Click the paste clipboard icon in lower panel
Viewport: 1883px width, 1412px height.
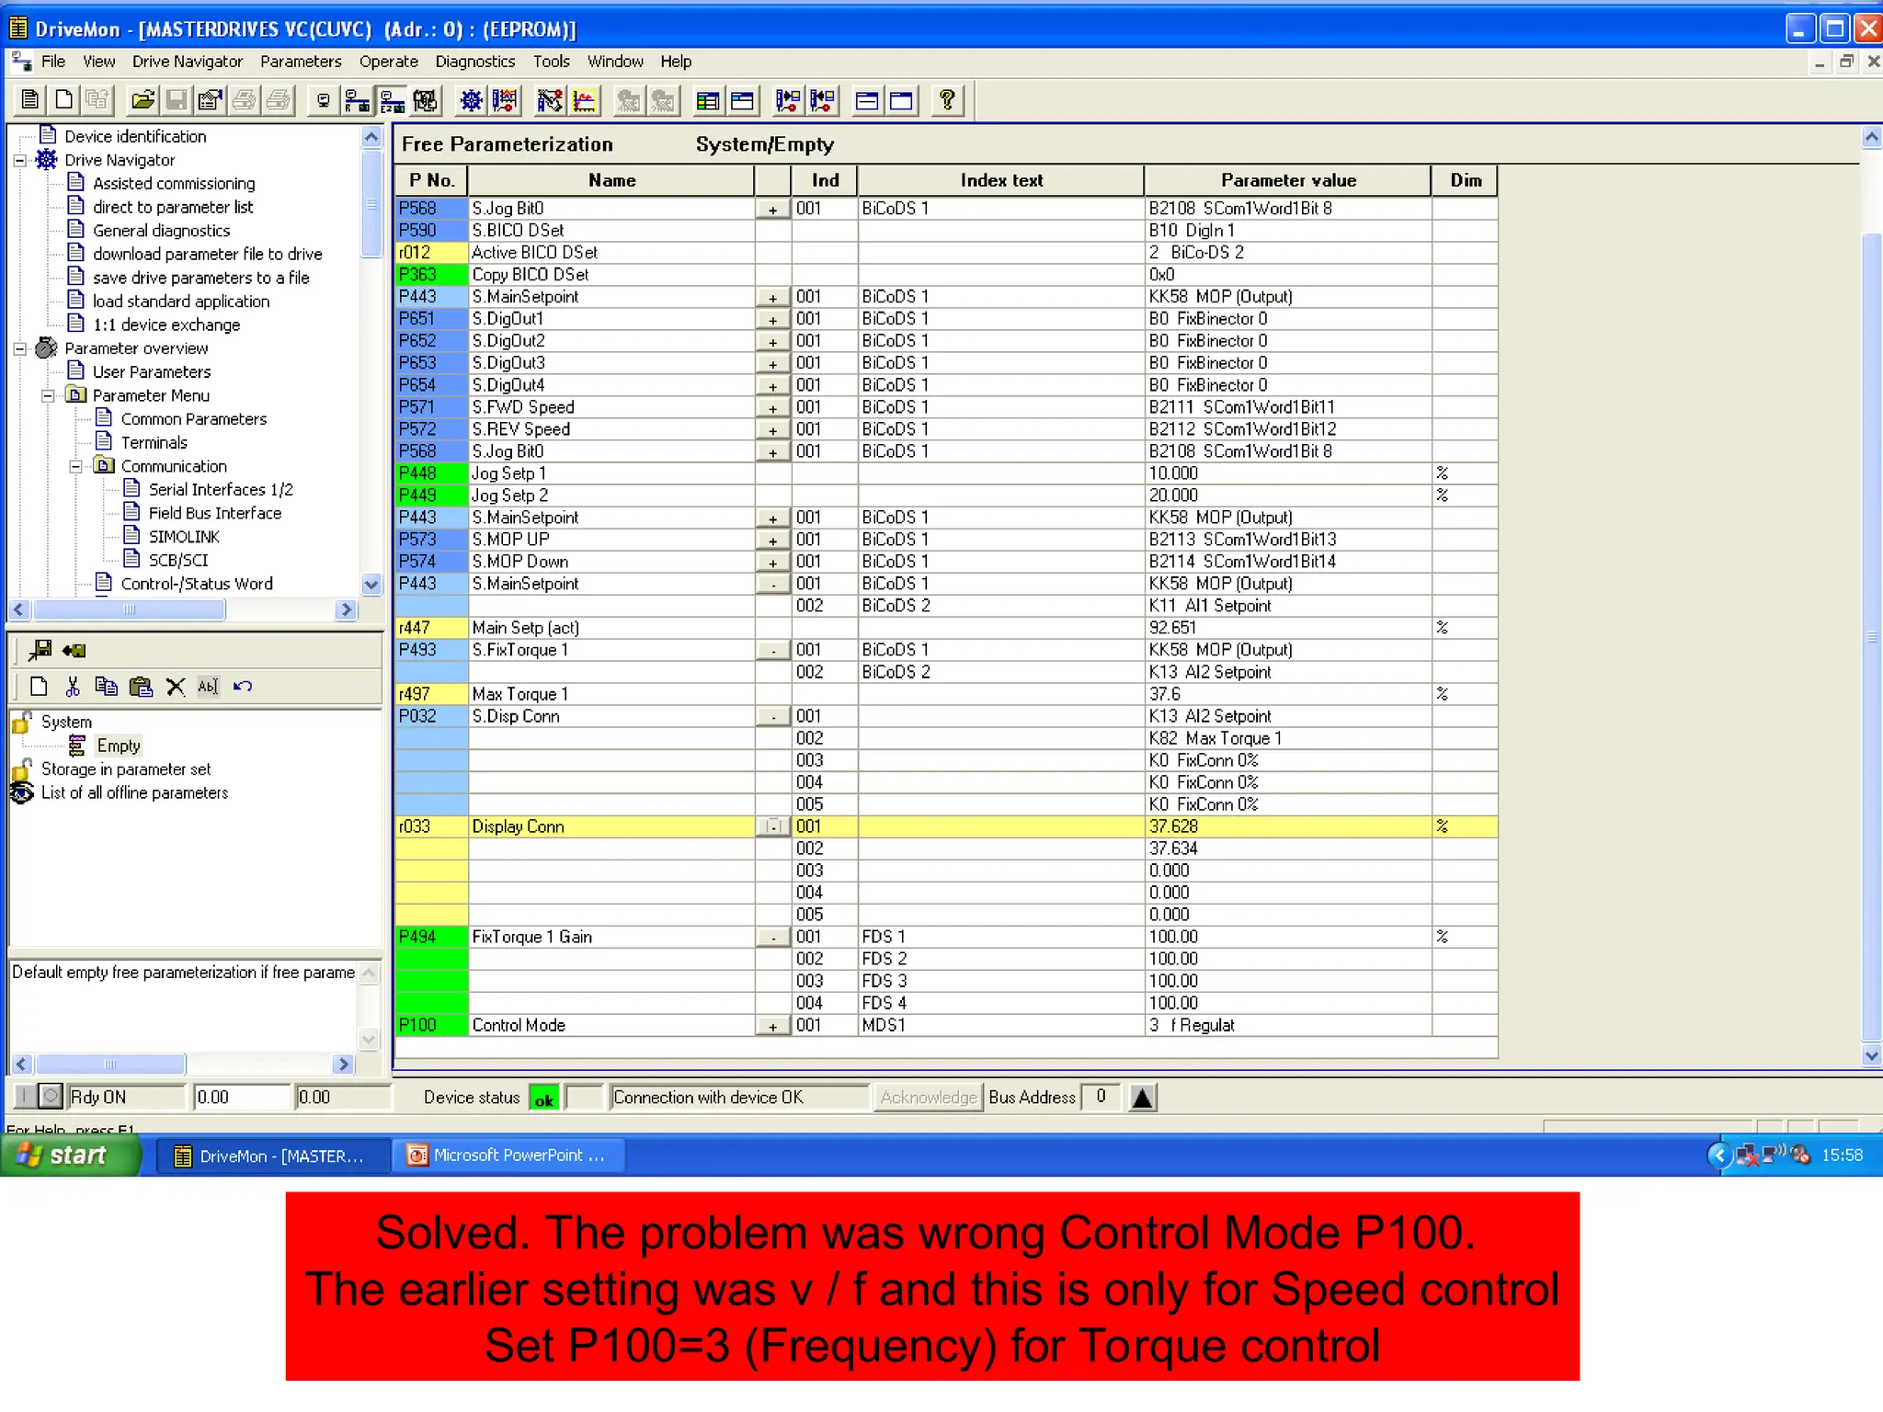tap(141, 687)
